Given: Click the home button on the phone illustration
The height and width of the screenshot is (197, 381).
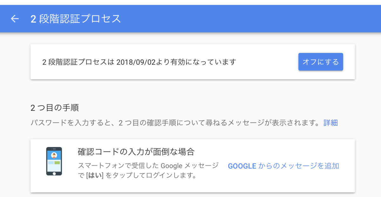Looking at the screenshot, I should tap(54, 173).
